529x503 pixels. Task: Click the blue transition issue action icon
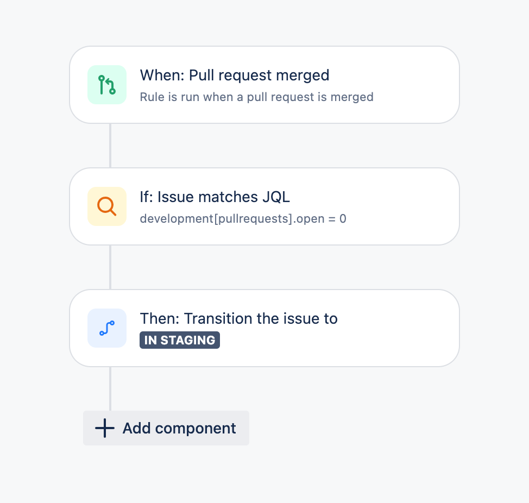point(107,328)
